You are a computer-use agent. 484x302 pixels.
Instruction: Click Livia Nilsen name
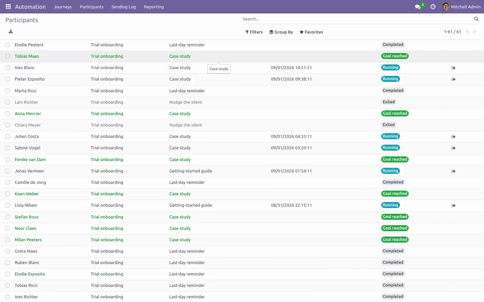pos(26,205)
